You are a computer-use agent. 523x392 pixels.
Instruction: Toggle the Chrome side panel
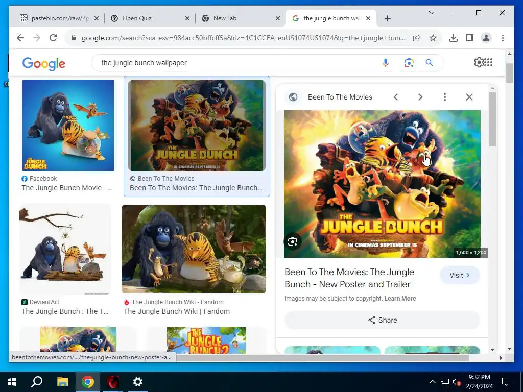click(x=470, y=38)
